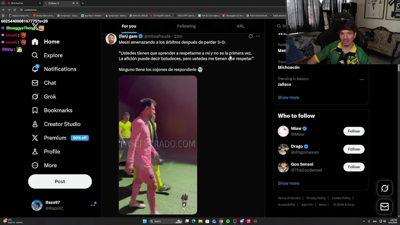400x225 pixels.
Task: Open Profile in sidebar
Action: (x=46, y=152)
